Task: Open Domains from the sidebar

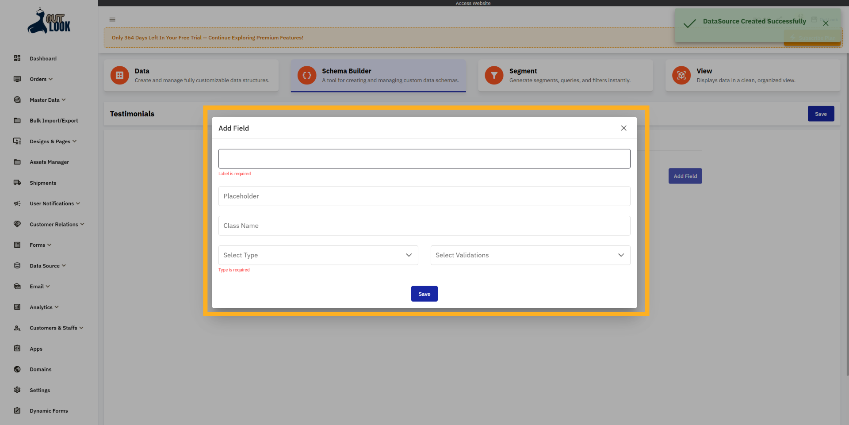Action: [x=41, y=369]
